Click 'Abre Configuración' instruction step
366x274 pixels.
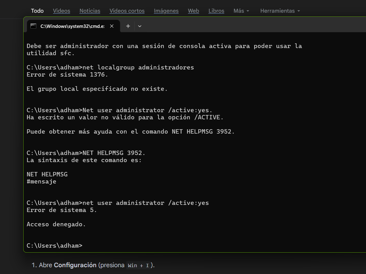[x=93, y=265]
